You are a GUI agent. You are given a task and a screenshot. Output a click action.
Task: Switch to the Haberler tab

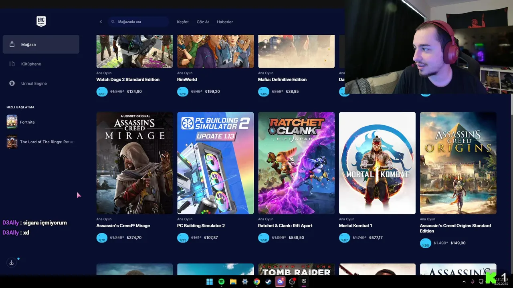tap(225, 22)
